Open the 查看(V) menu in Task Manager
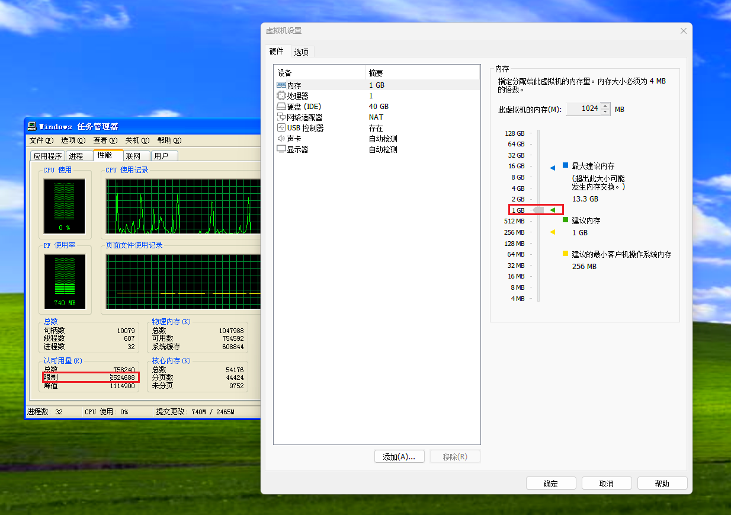The width and height of the screenshot is (731, 515). 105,140
